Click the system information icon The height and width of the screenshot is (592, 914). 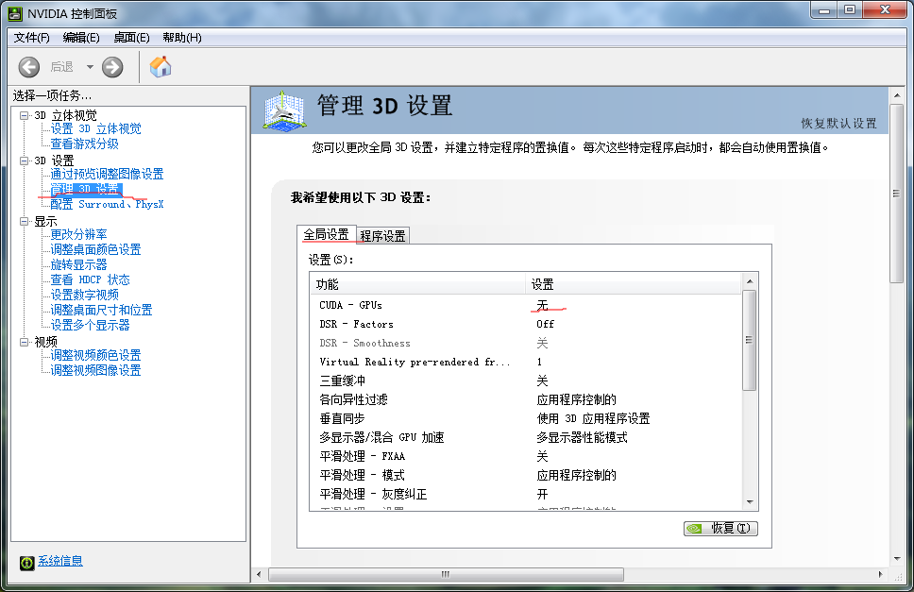[26, 563]
